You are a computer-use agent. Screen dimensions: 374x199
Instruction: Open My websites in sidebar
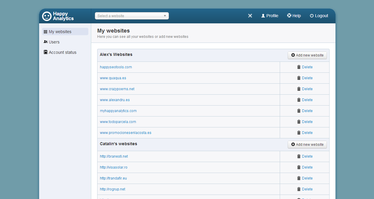click(60, 32)
